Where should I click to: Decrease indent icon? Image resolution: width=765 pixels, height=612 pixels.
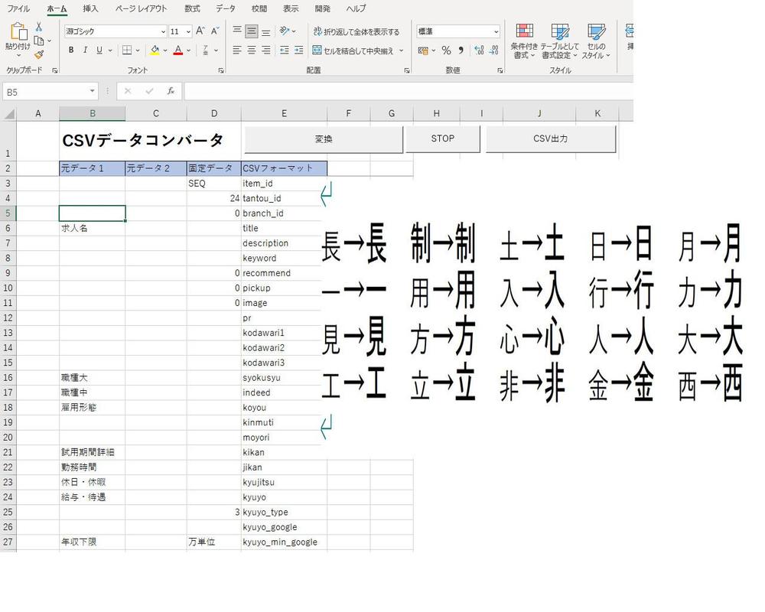point(285,50)
